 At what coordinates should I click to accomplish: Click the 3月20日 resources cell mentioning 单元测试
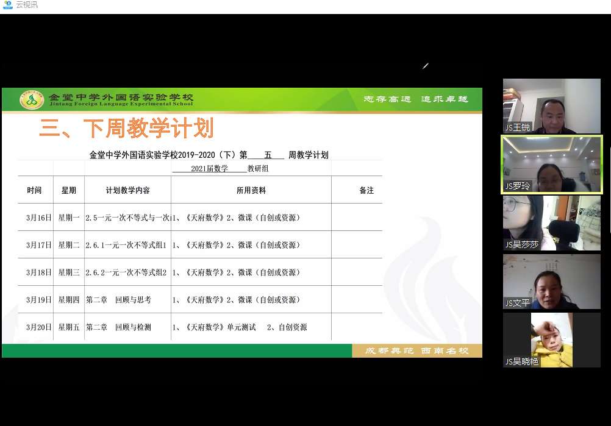[x=240, y=327]
